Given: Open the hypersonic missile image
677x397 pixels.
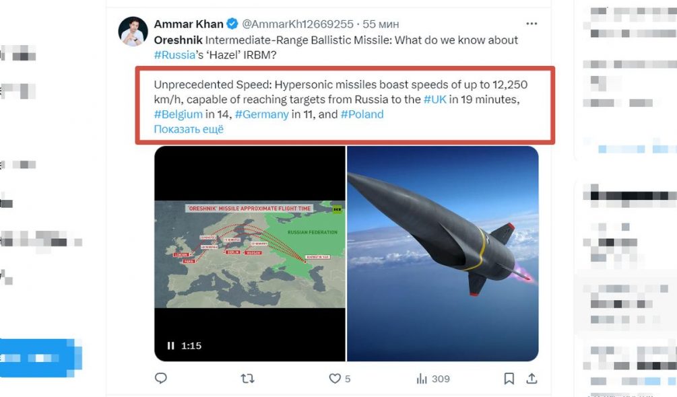Looking at the screenshot, I should pyautogui.click(x=443, y=254).
